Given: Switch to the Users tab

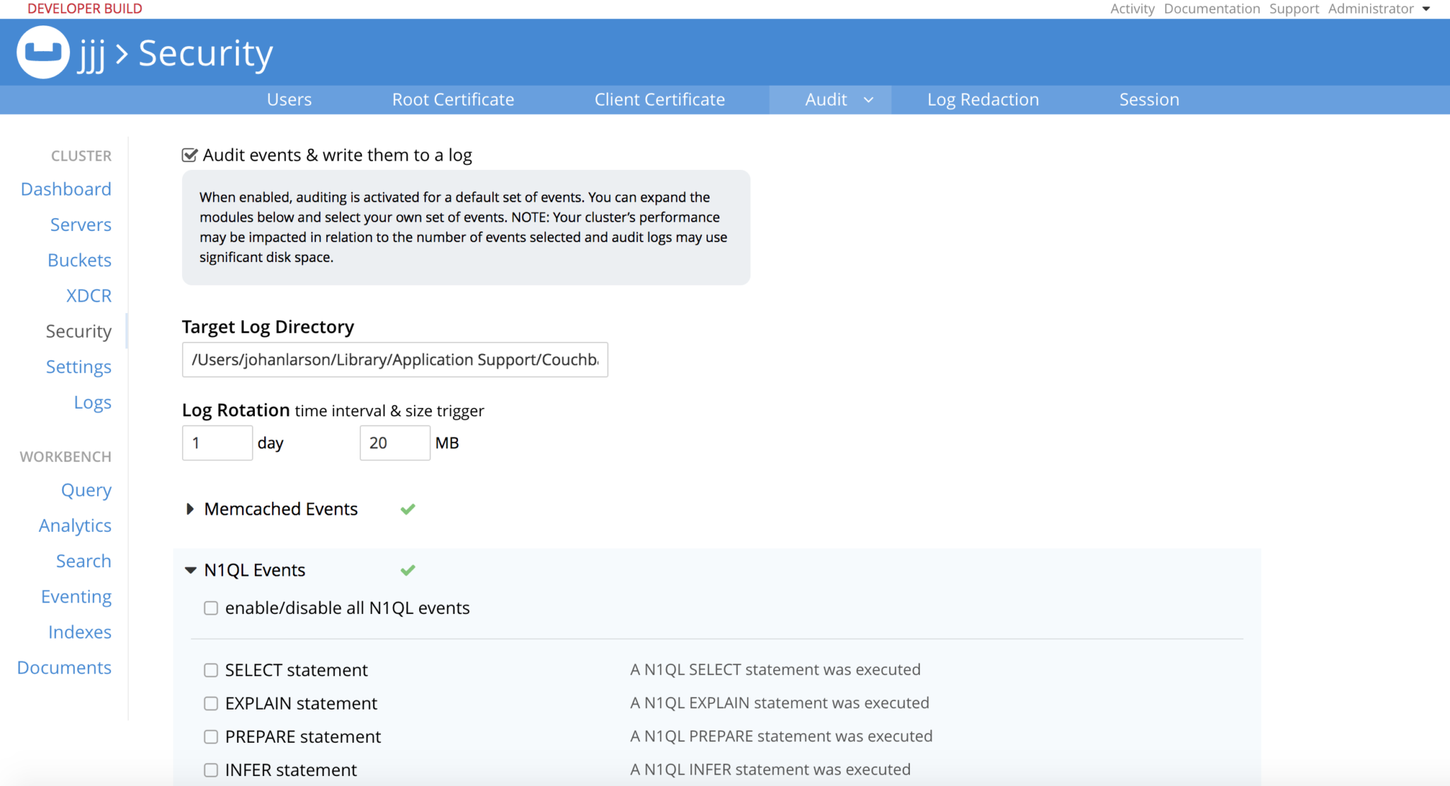Looking at the screenshot, I should (289, 100).
